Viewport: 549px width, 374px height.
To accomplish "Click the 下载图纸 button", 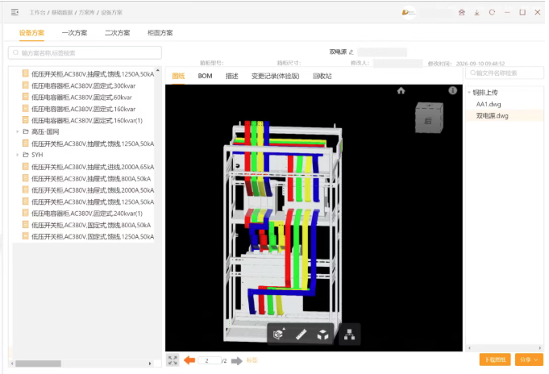I will [495, 359].
